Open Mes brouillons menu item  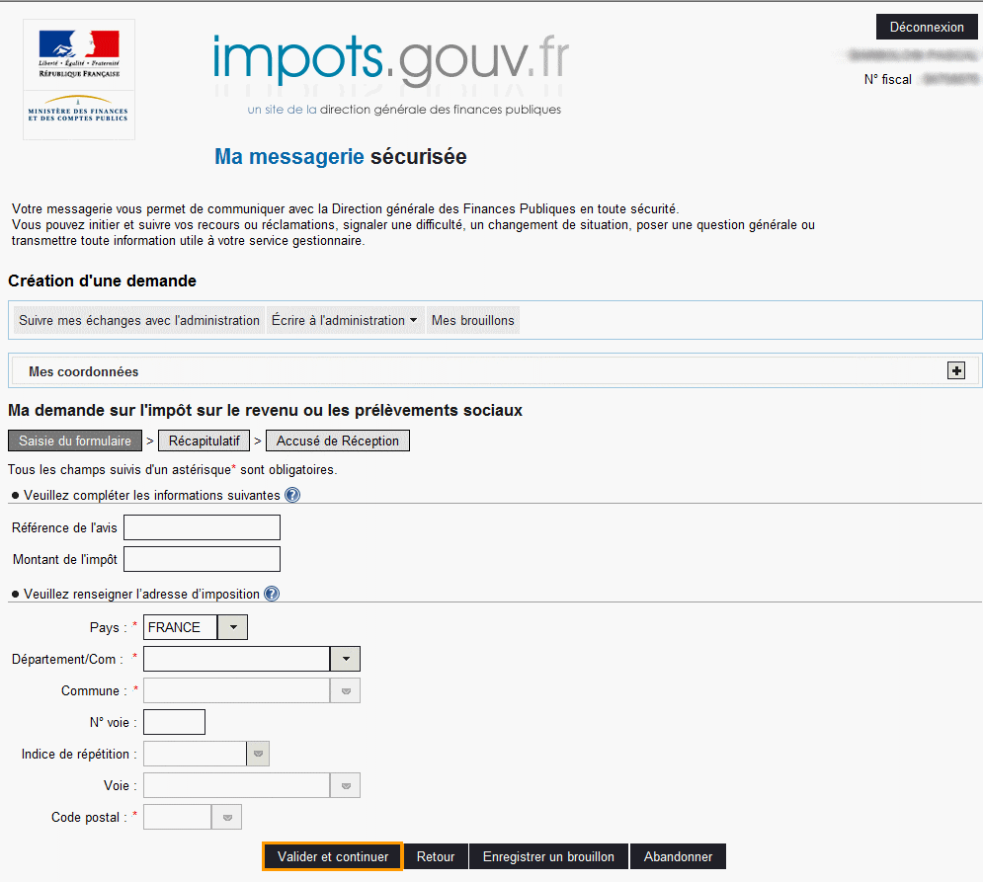(x=472, y=320)
